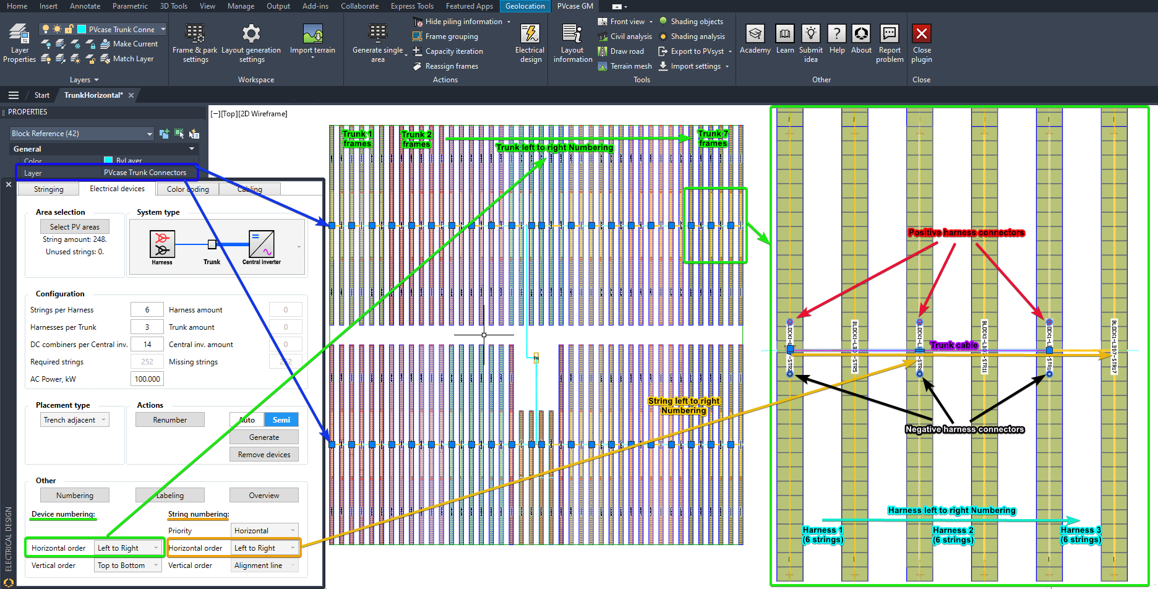This screenshot has width=1158, height=589.
Task: Click Draw road tool
Action: pos(620,51)
